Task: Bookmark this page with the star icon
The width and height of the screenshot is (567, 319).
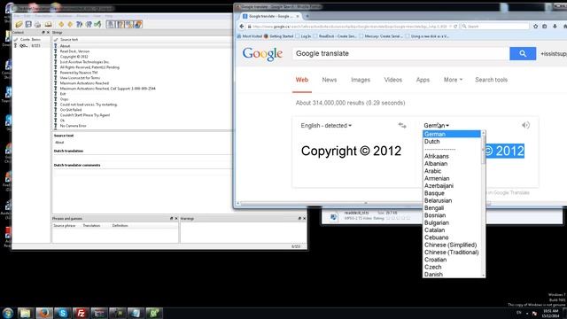Action: [535, 27]
